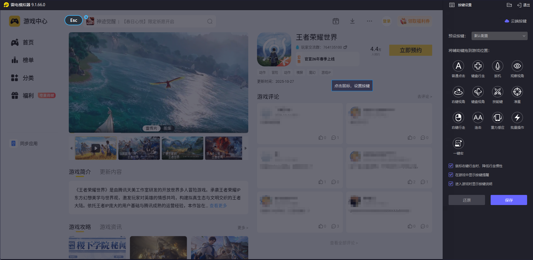This screenshot has height=260, width=533.
Task: Select the 普通点击 (normal tap) key icon
Action: 458,66
